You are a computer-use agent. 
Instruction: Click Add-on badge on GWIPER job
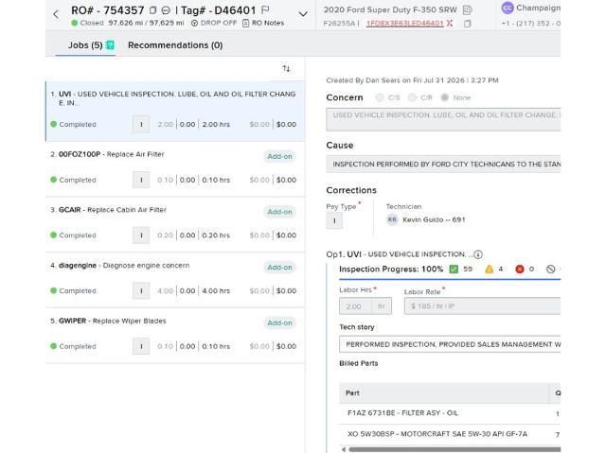tap(280, 323)
